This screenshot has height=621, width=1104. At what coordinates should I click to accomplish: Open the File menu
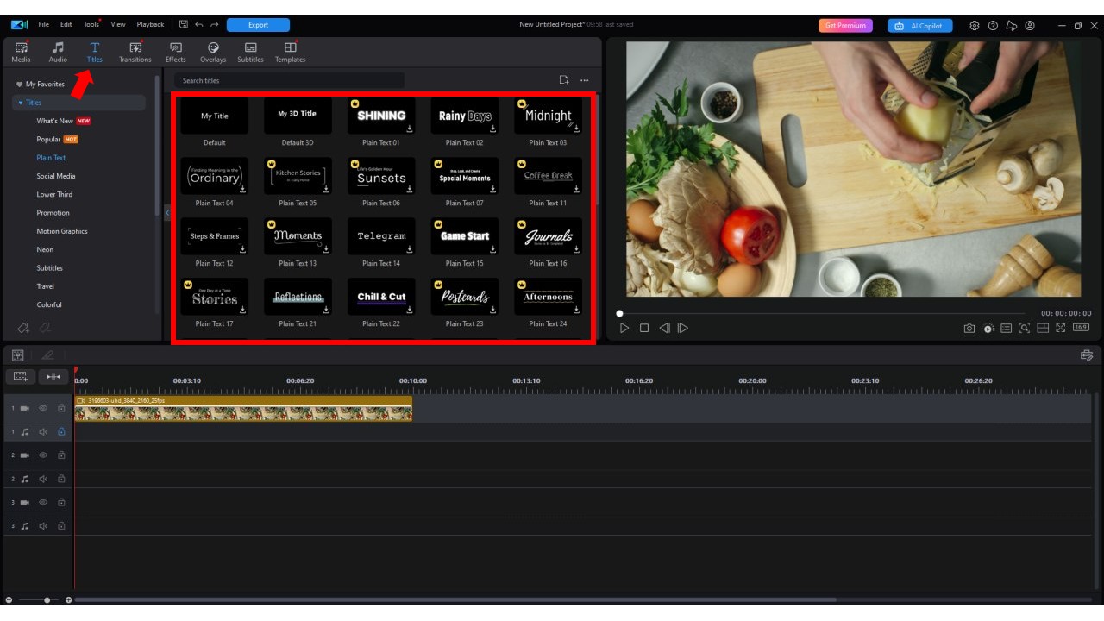43,25
